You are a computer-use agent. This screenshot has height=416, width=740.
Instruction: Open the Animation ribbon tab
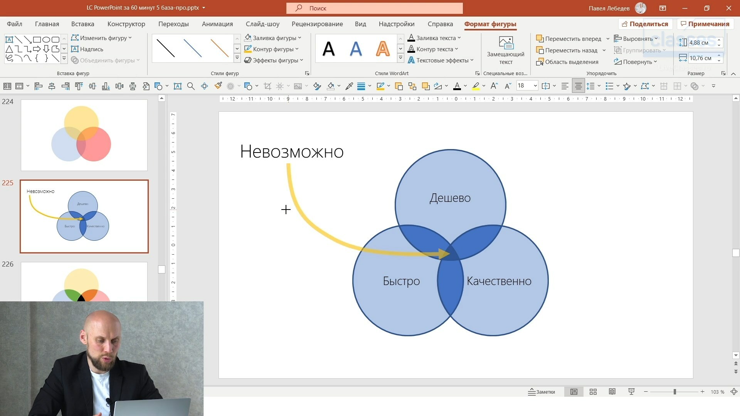(x=217, y=24)
